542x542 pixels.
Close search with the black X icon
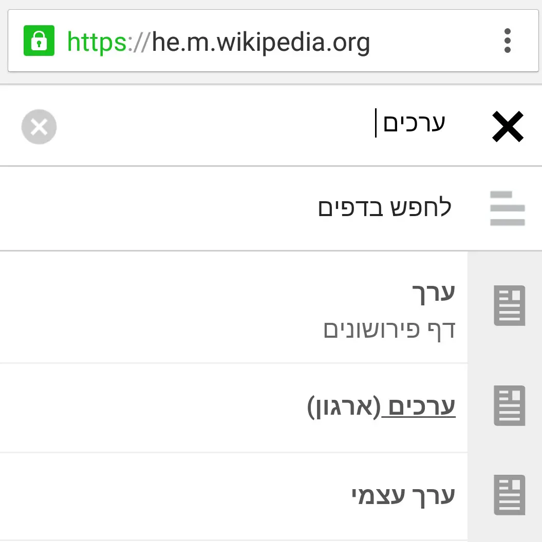[x=508, y=126]
